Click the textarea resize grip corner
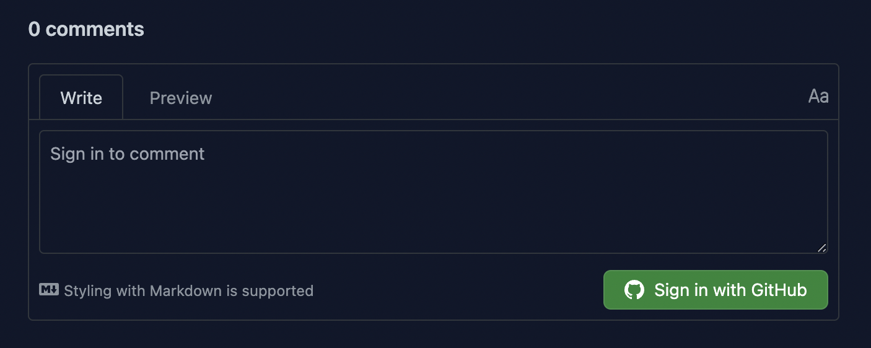871x348 pixels. [821, 248]
